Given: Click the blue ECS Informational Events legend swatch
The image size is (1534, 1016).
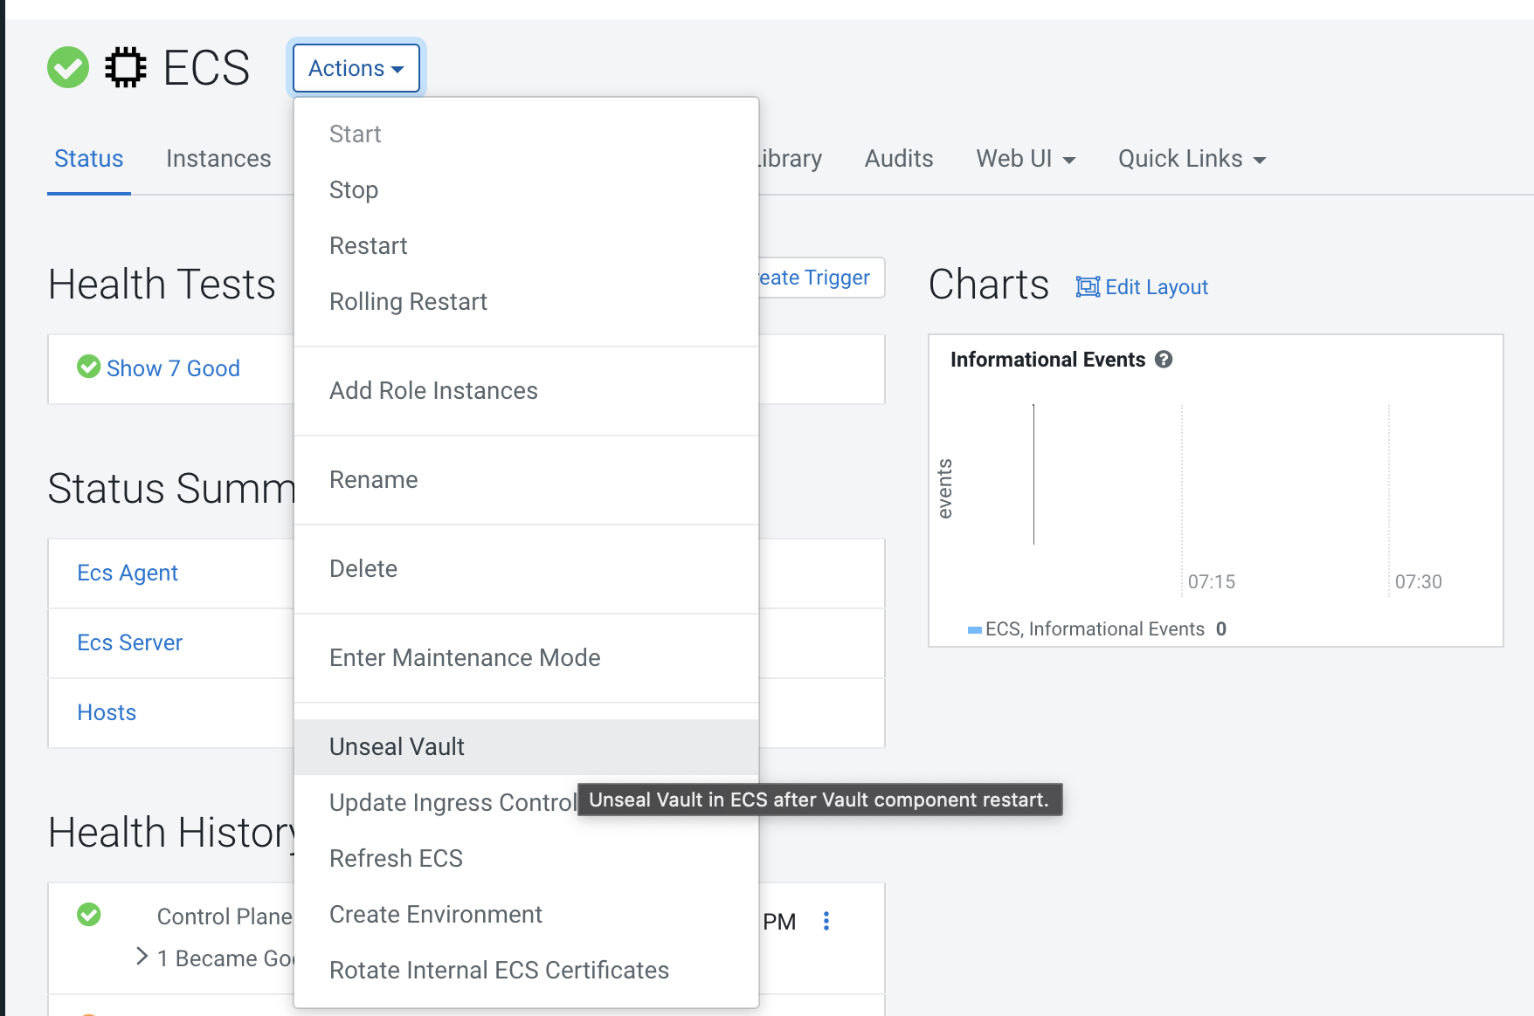Looking at the screenshot, I should tap(974, 630).
